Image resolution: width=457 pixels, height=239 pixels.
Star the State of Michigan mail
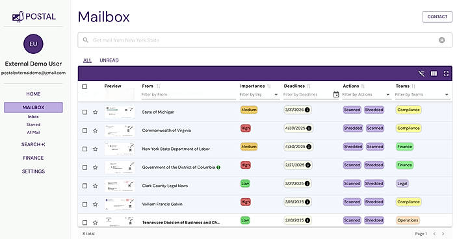95,112
